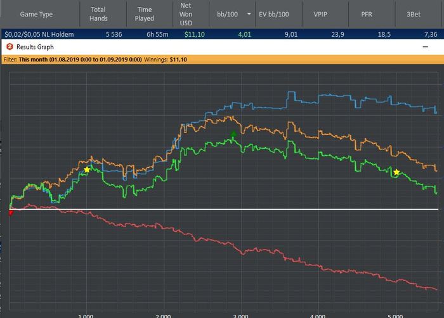Sort by EV bb/100 column header

click(274, 14)
